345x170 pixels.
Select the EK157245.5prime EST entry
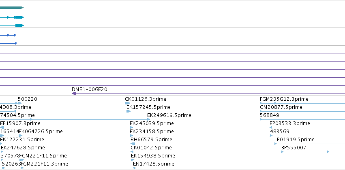point(148,107)
